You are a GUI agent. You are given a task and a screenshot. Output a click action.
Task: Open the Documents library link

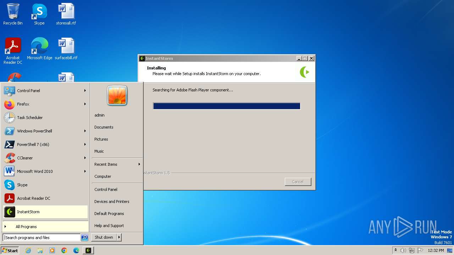click(117, 127)
